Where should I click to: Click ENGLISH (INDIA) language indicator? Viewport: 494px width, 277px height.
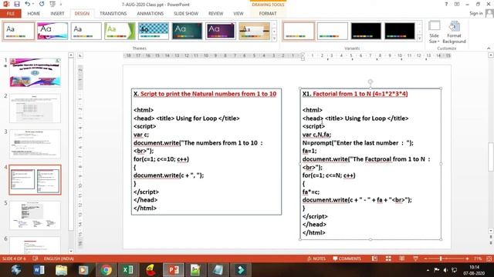(59, 259)
